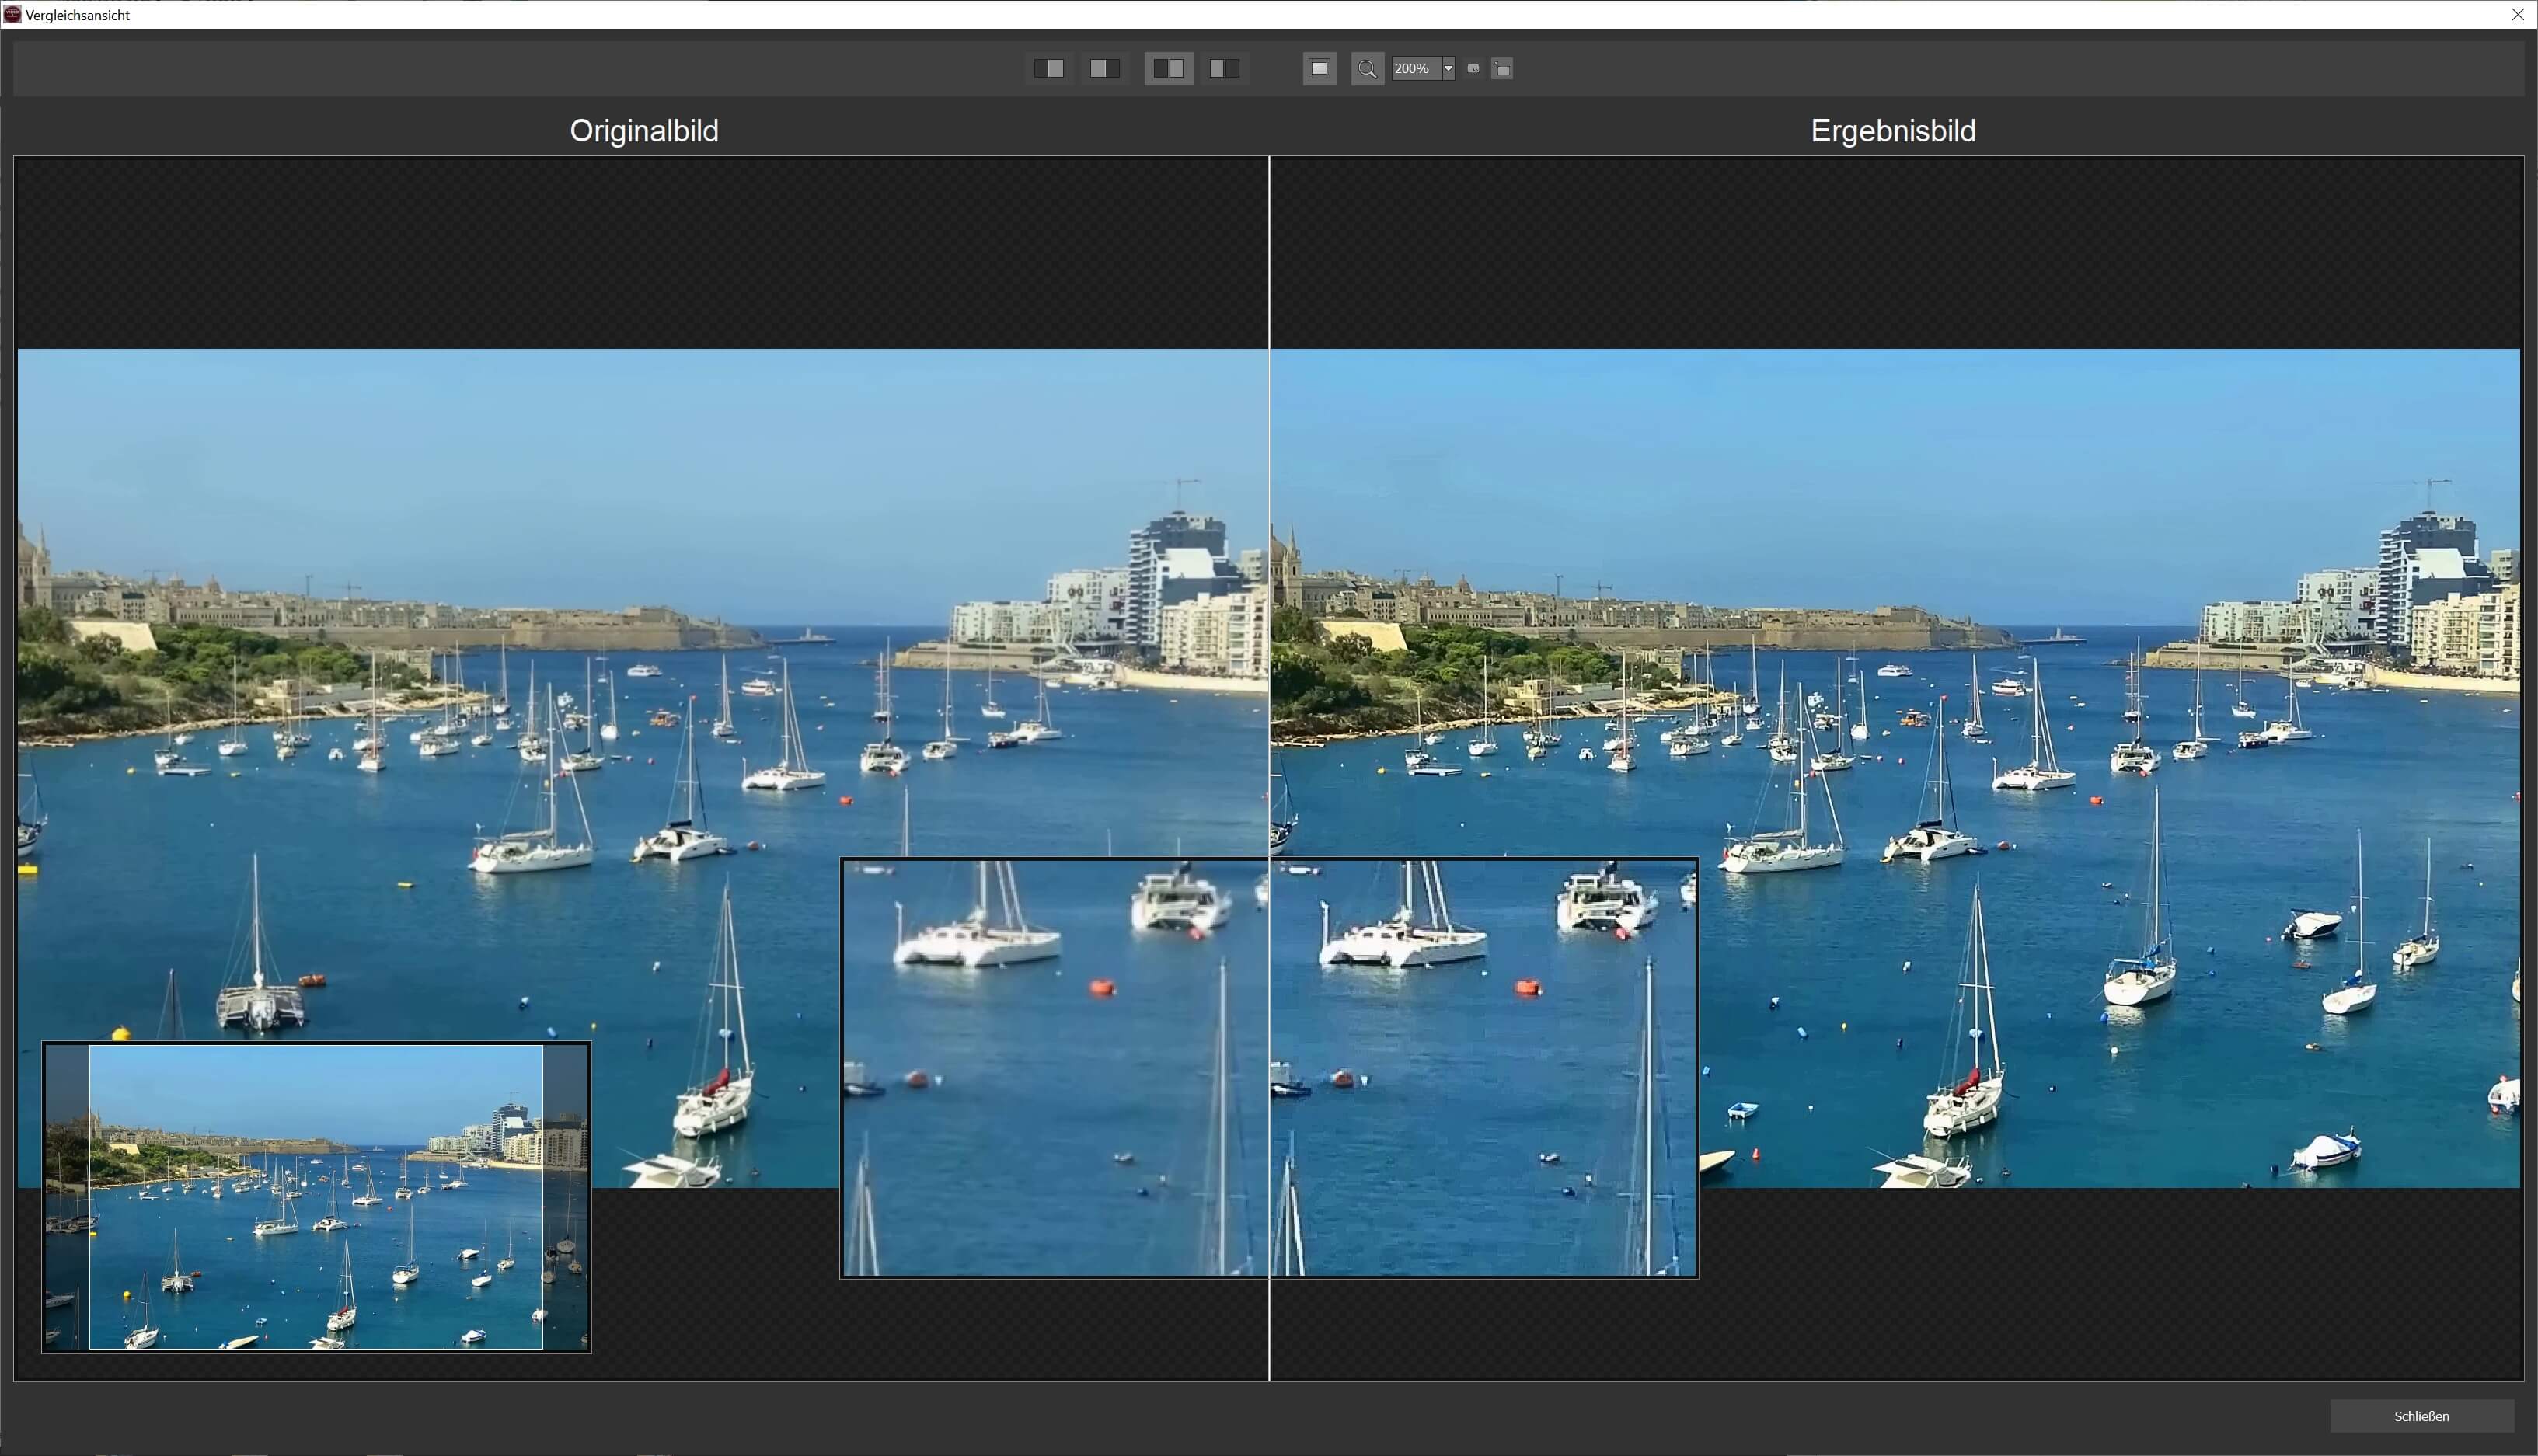
Task: Select second split-view comparison mode icon
Action: click(x=1105, y=68)
